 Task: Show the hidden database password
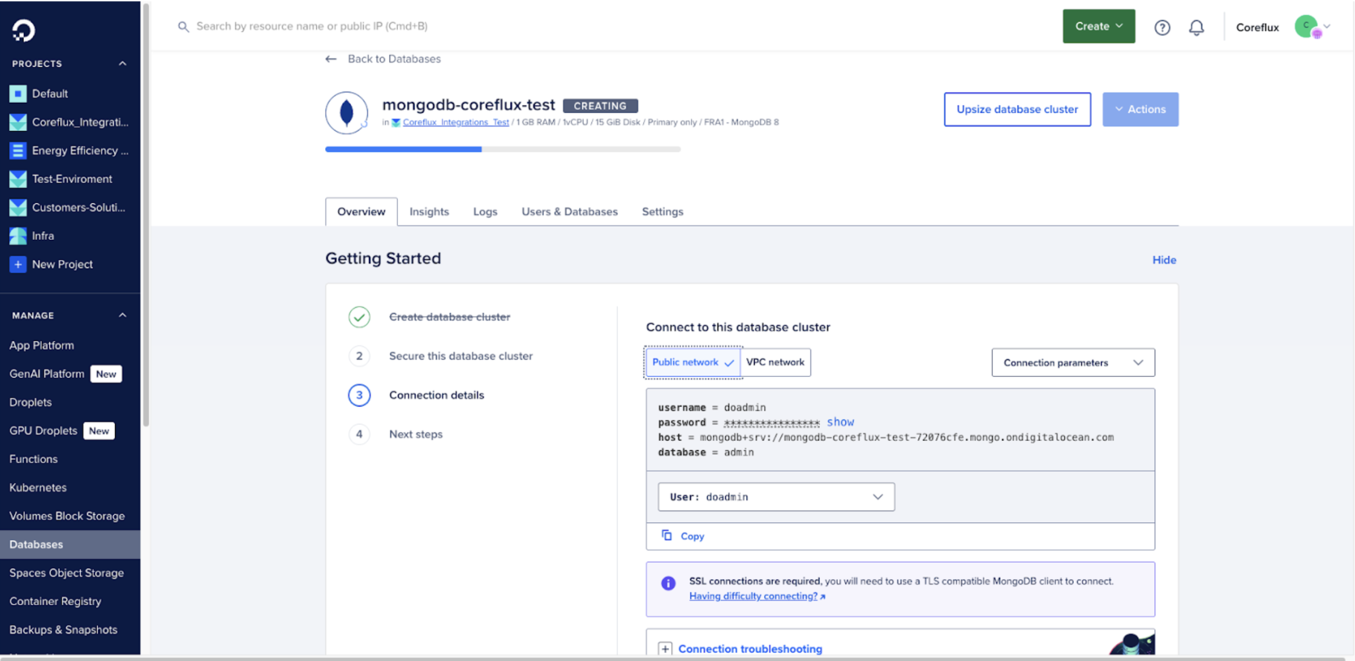tap(840, 422)
